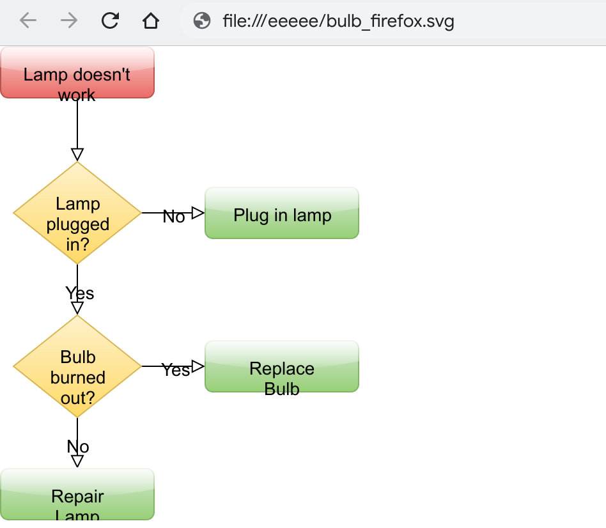Click the browser forward arrow
606x528 pixels.
click(68, 20)
